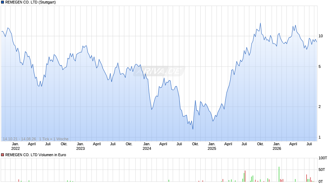332x185 pixels.
Task: Click the tall red volume bar in July 2025
Action: tap(245, 176)
